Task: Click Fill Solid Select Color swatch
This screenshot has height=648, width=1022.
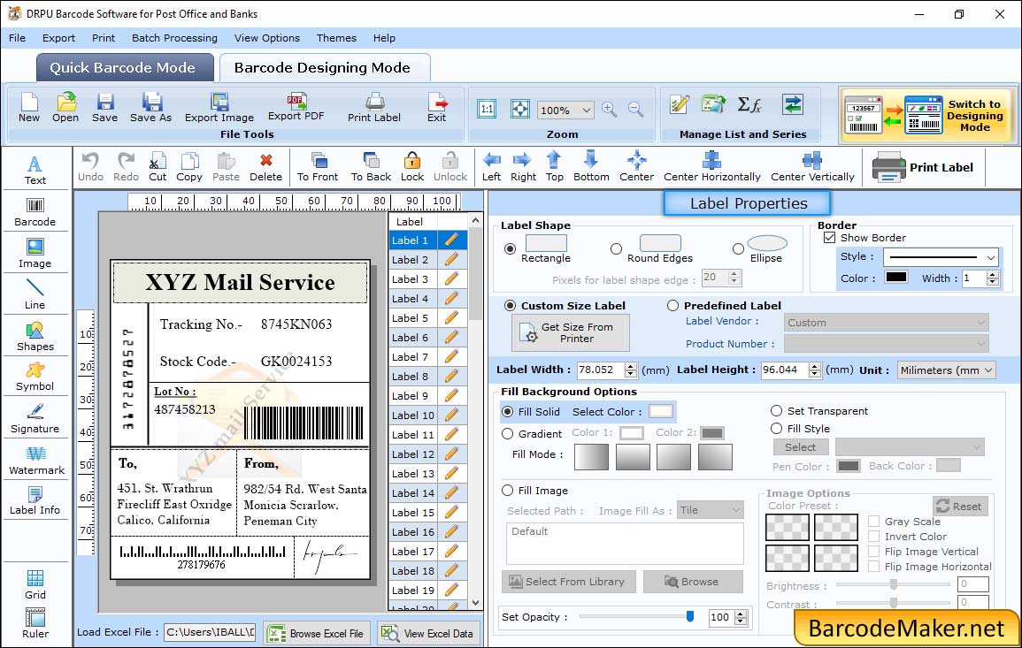Action: point(660,412)
